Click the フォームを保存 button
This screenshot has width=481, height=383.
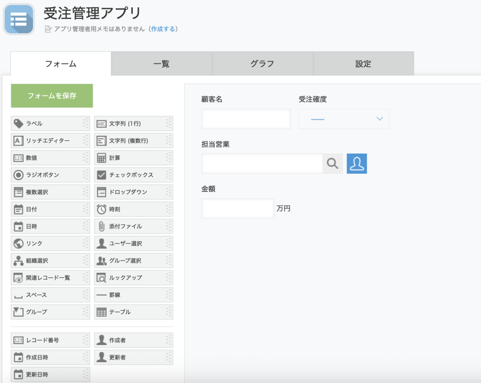(52, 96)
